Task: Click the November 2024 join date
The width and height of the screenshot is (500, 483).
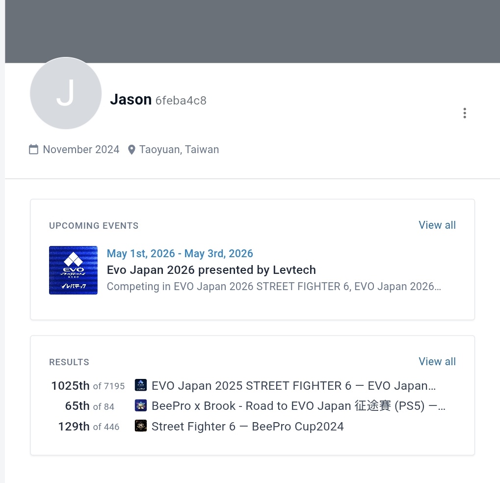Action: pyautogui.click(x=81, y=149)
